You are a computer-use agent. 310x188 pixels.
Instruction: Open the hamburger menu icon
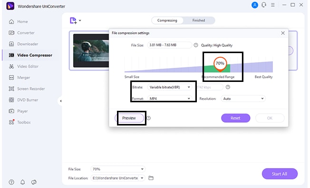coord(273,5)
